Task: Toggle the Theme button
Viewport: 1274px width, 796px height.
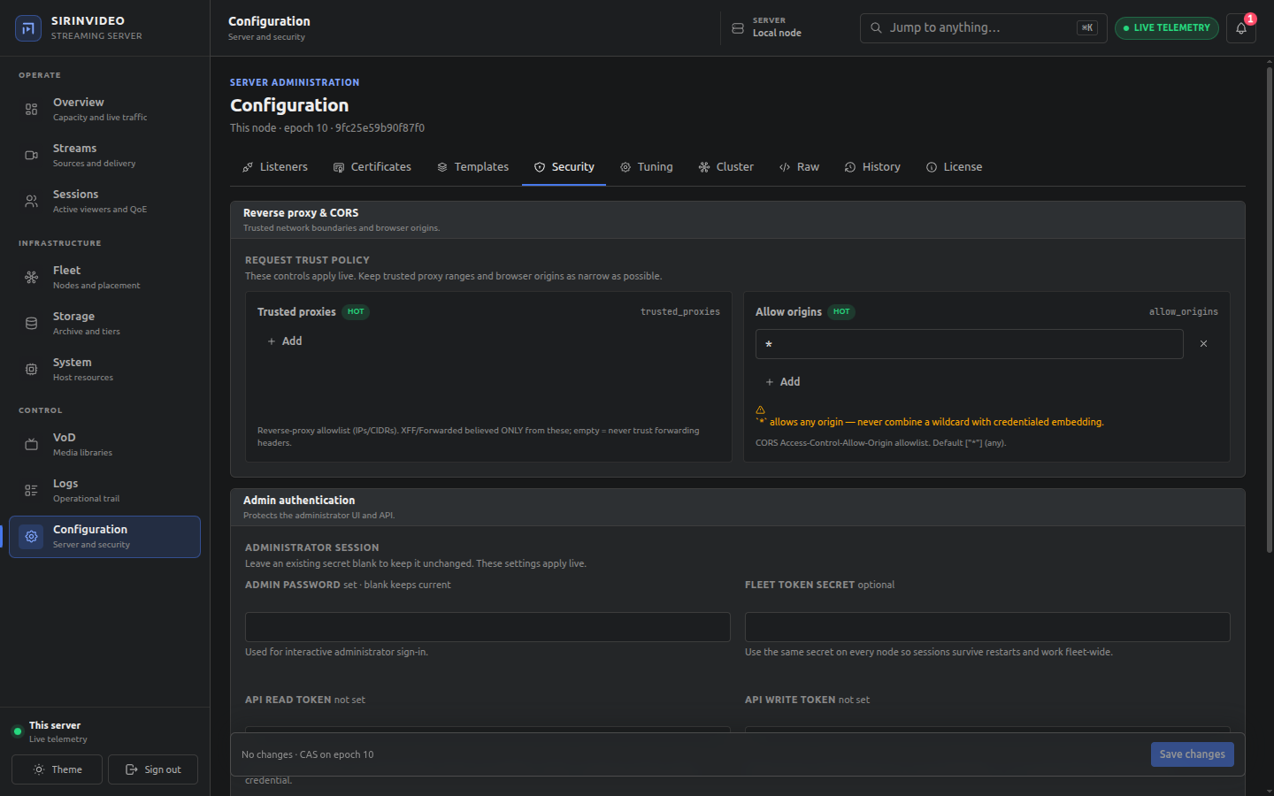Action: point(57,769)
